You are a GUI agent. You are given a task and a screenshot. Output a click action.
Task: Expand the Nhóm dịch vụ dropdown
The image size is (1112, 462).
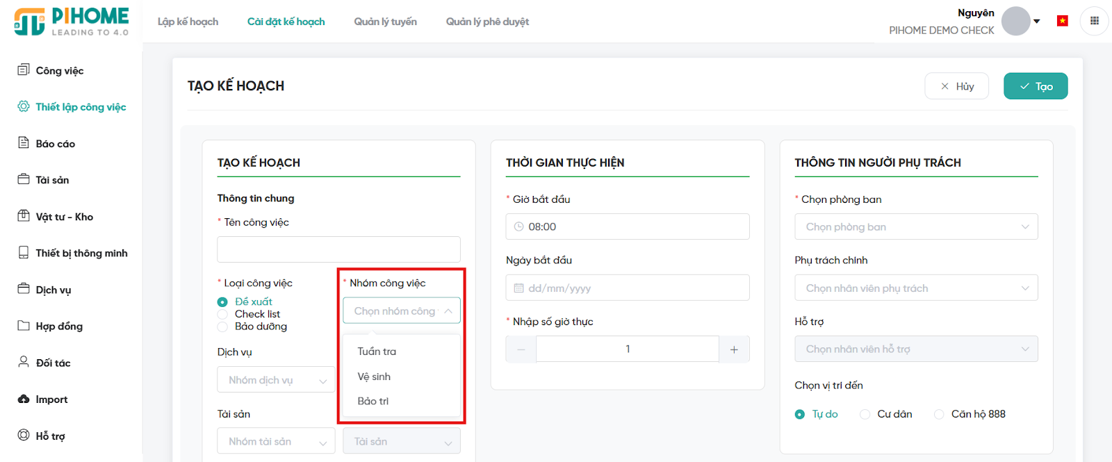(277, 380)
